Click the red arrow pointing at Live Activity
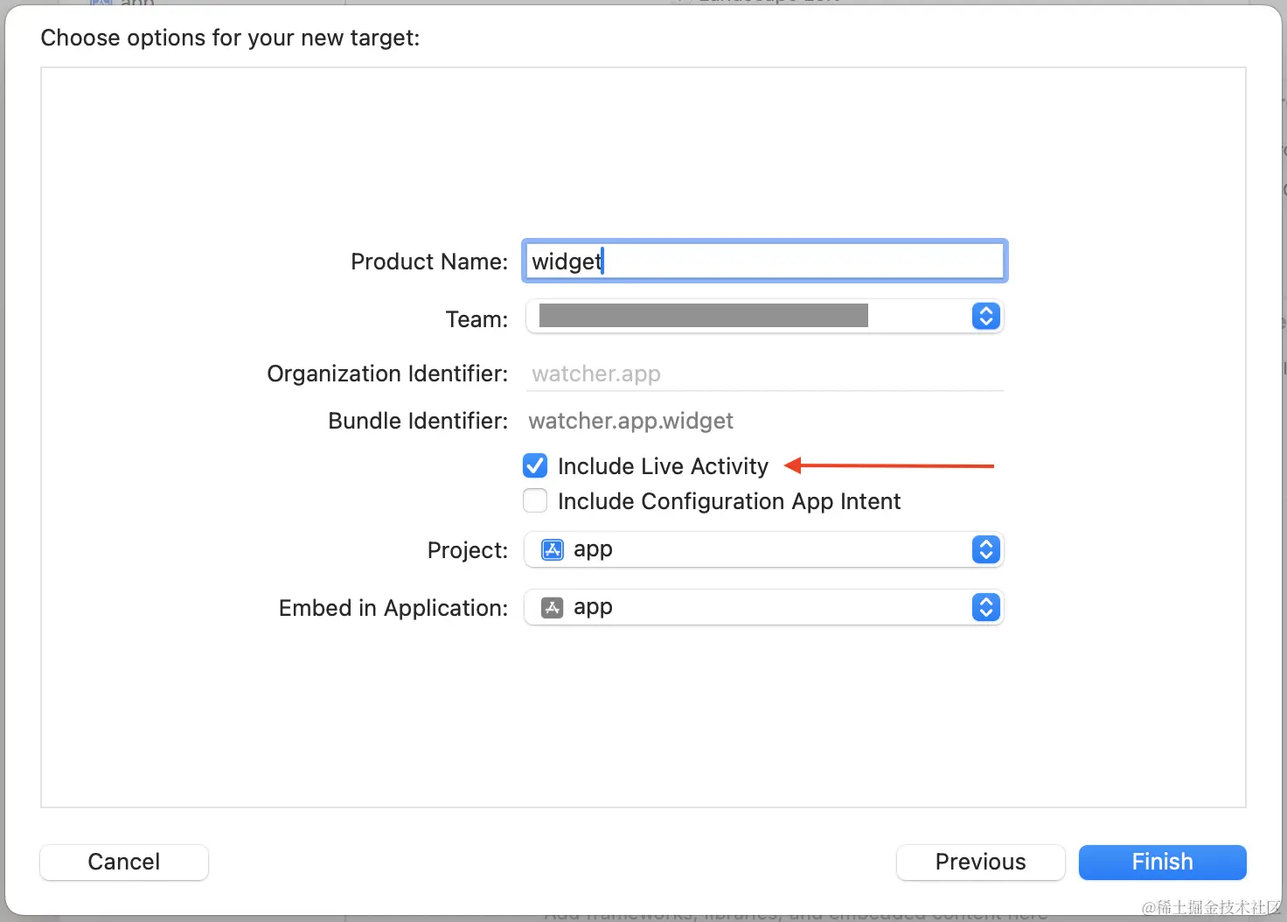The image size is (1287, 922). (888, 466)
